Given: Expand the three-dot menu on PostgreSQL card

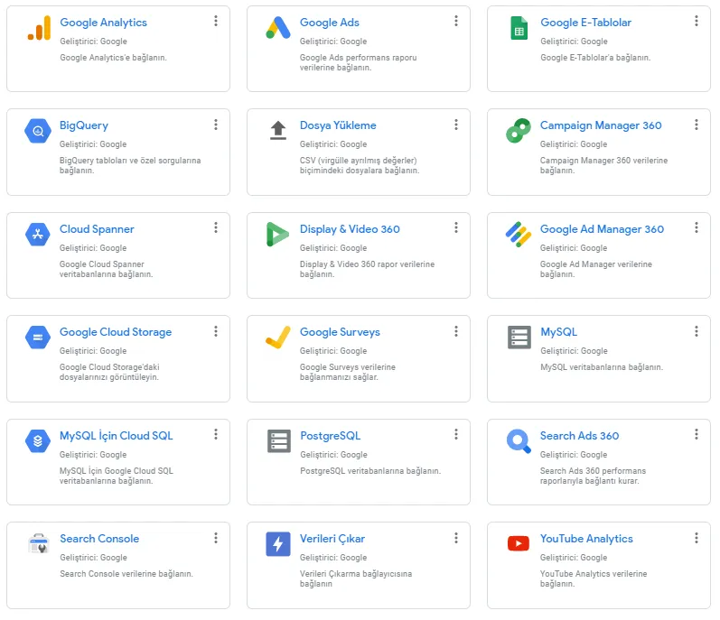Looking at the screenshot, I should pos(456,434).
